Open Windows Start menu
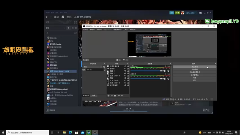This screenshot has height=135, width=240. click(x=3, y=132)
